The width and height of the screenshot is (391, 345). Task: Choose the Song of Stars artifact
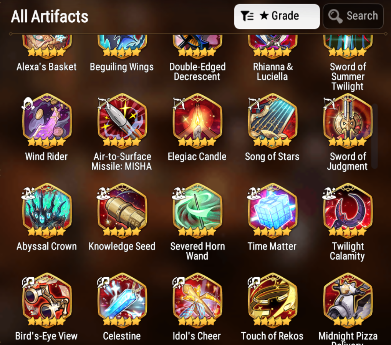pyautogui.click(x=273, y=121)
